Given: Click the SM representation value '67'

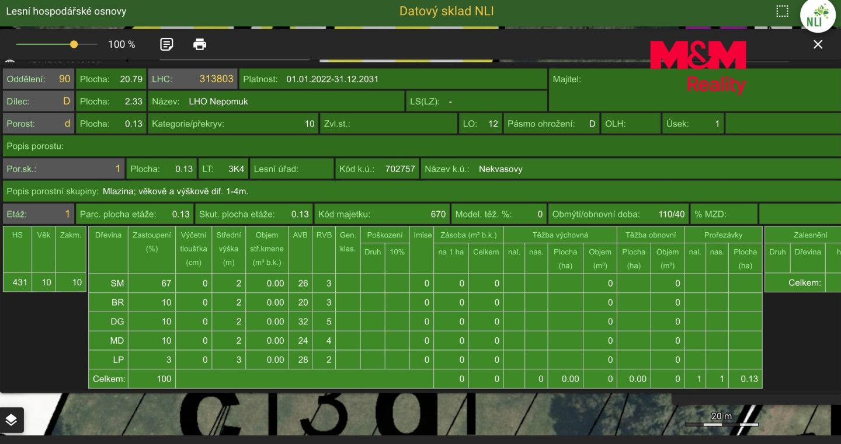Looking at the screenshot, I should (166, 284).
